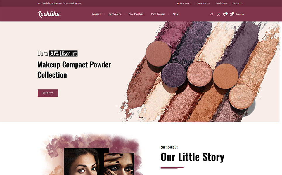Select the first slider pagination dot

tap(140, 117)
